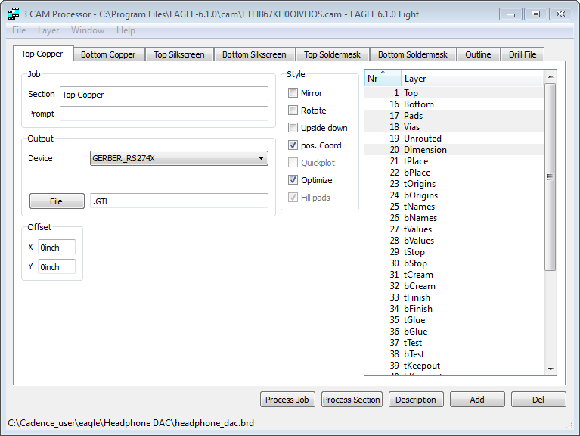Open the Device GERBER_RS274X dropdown
This screenshot has width=580, height=436.
click(179, 158)
